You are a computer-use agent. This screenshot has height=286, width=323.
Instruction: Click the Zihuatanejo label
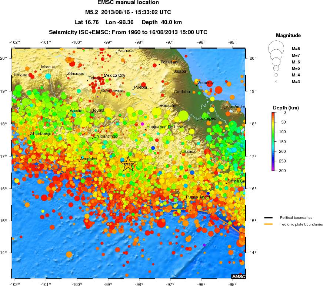pyautogui.click(x=41, y=134)
